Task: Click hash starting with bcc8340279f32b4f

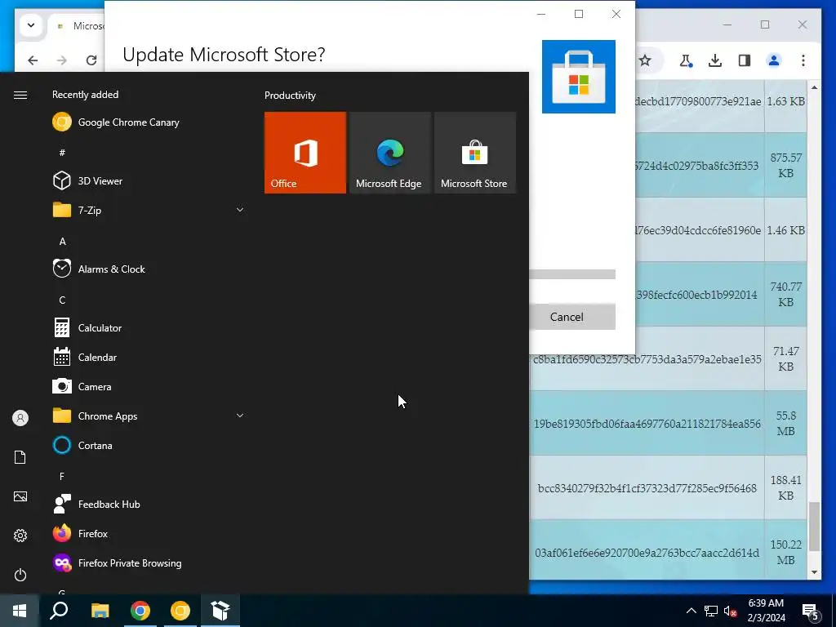Action: coord(647,488)
